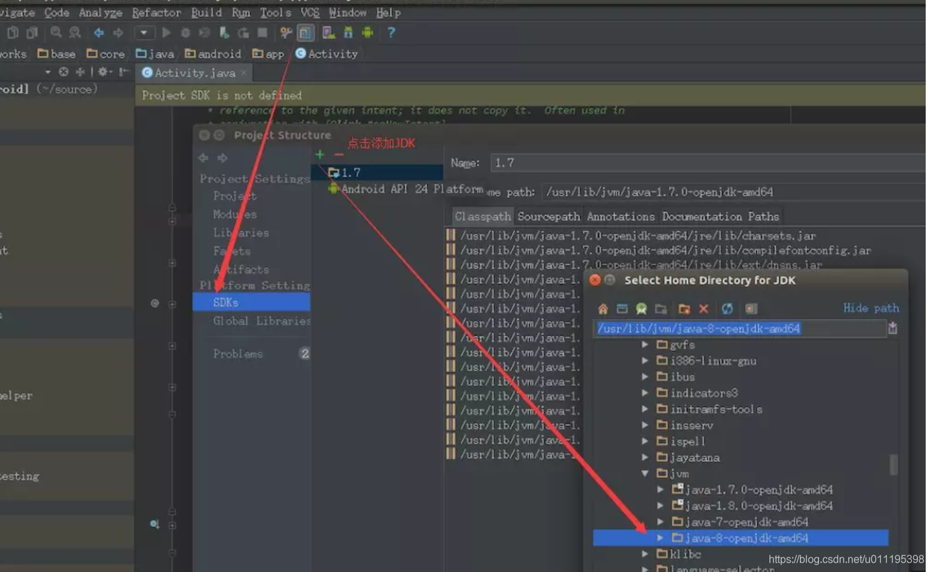The image size is (931, 572).
Task: Open the VCS menu
Action: tap(310, 13)
